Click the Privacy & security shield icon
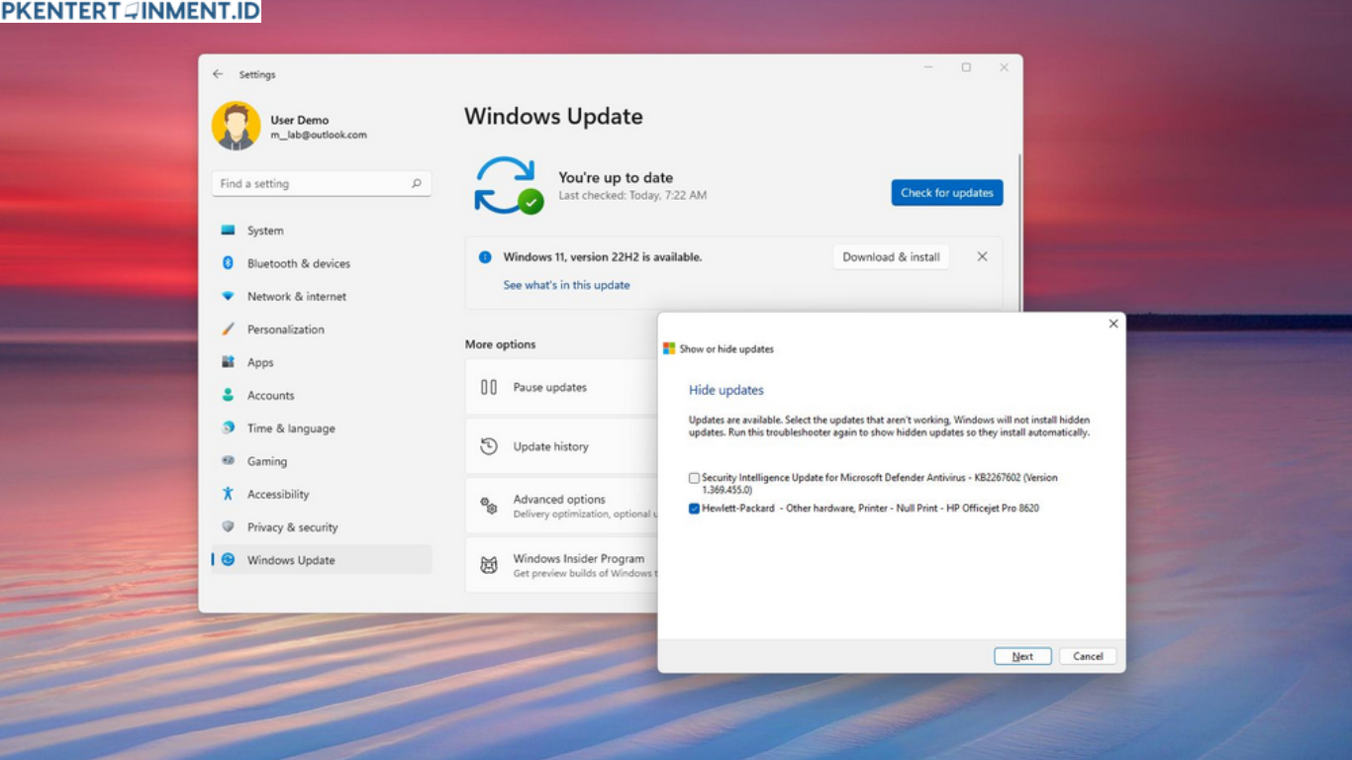Image resolution: width=1352 pixels, height=760 pixels. (x=230, y=526)
